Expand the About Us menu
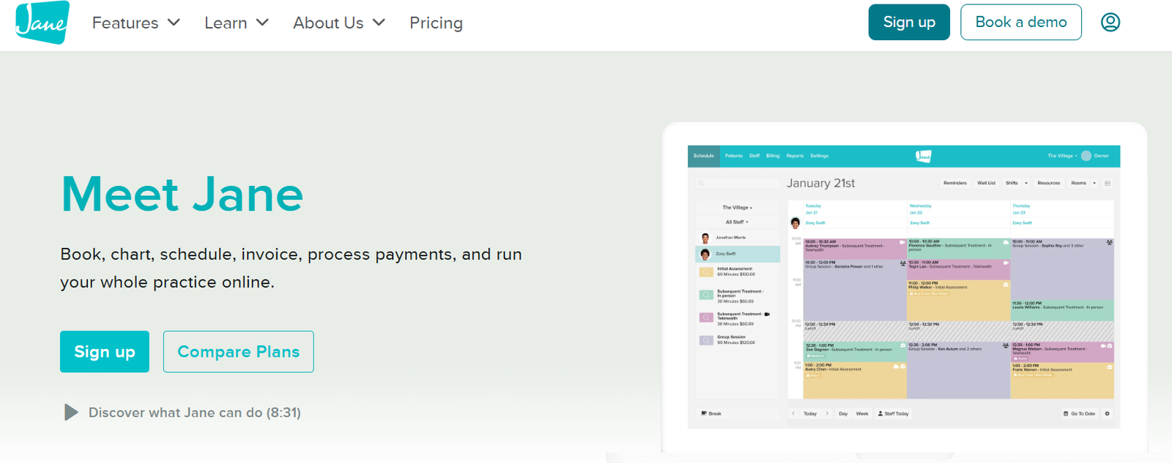The height and width of the screenshot is (463, 1172). click(x=339, y=23)
